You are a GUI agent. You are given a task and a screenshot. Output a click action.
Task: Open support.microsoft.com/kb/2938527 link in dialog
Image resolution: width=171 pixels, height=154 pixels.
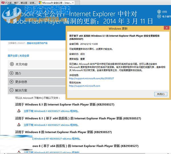[91, 78]
